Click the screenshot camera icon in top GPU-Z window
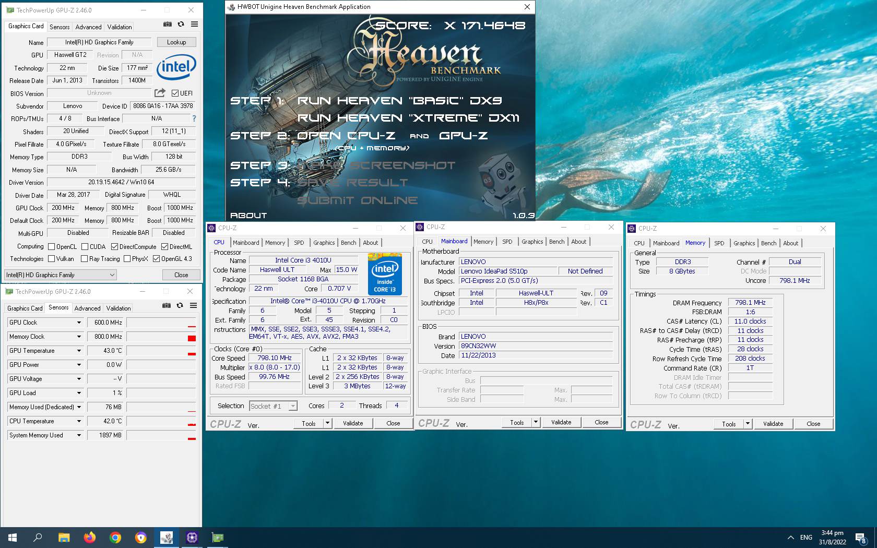The height and width of the screenshot is (548, 877). (x=167, y=24)
